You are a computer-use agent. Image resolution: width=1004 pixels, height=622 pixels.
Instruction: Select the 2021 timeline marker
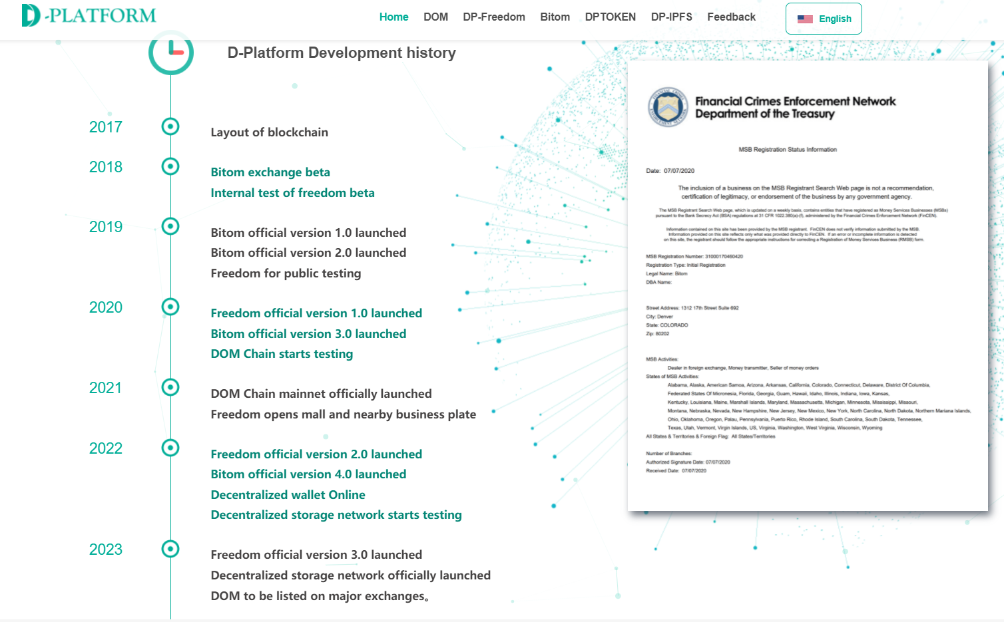(170, 387)
